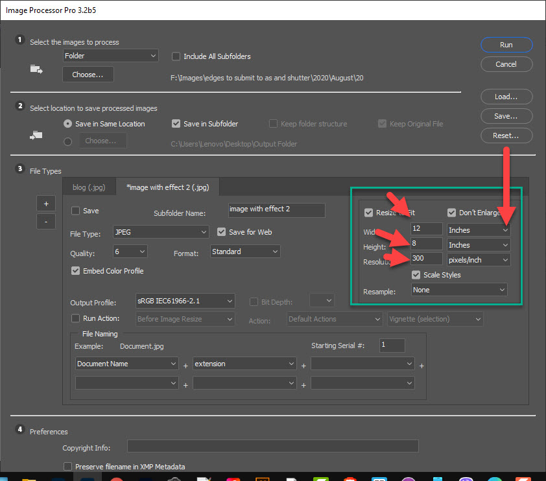Click the plus icon to add a file type

(45, 203)
